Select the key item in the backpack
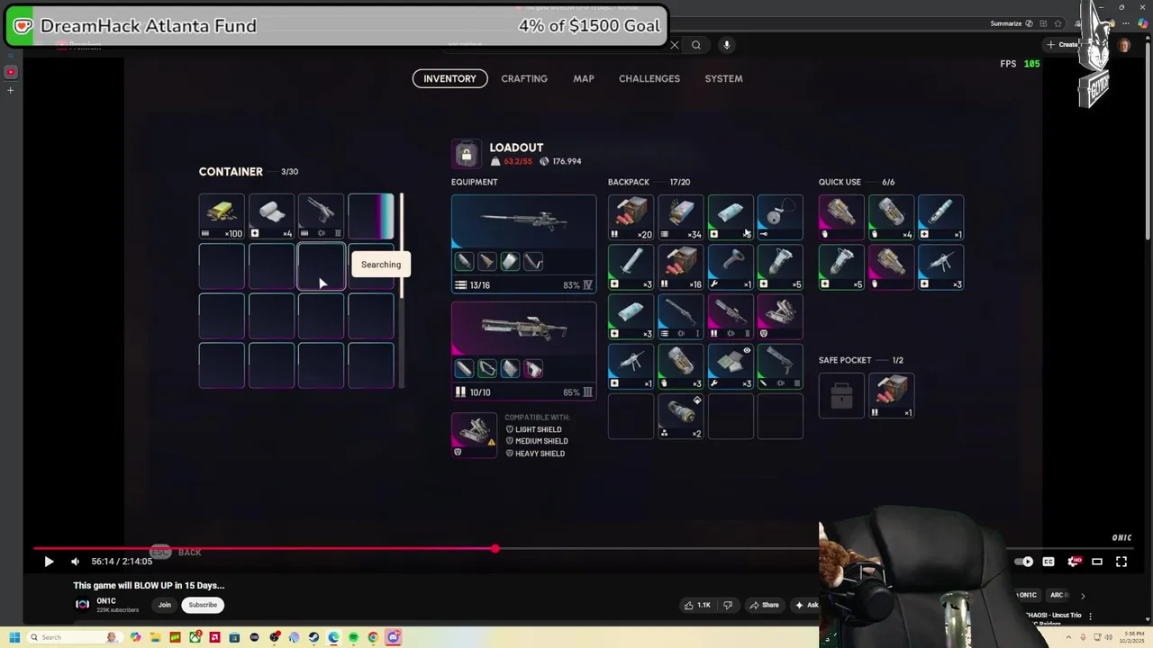The width and height of the screenshot is (1153, 648). [780, 217]
